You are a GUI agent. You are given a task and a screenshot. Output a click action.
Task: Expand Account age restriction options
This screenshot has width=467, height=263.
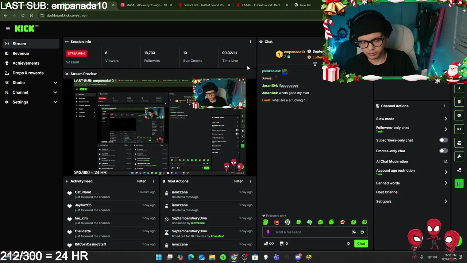tap(446, 172)
